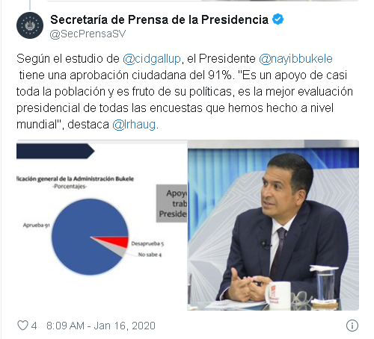The width and height of the screenshot is (374, 339).
Task: Click the like count number 4
Action: (34, 326)
